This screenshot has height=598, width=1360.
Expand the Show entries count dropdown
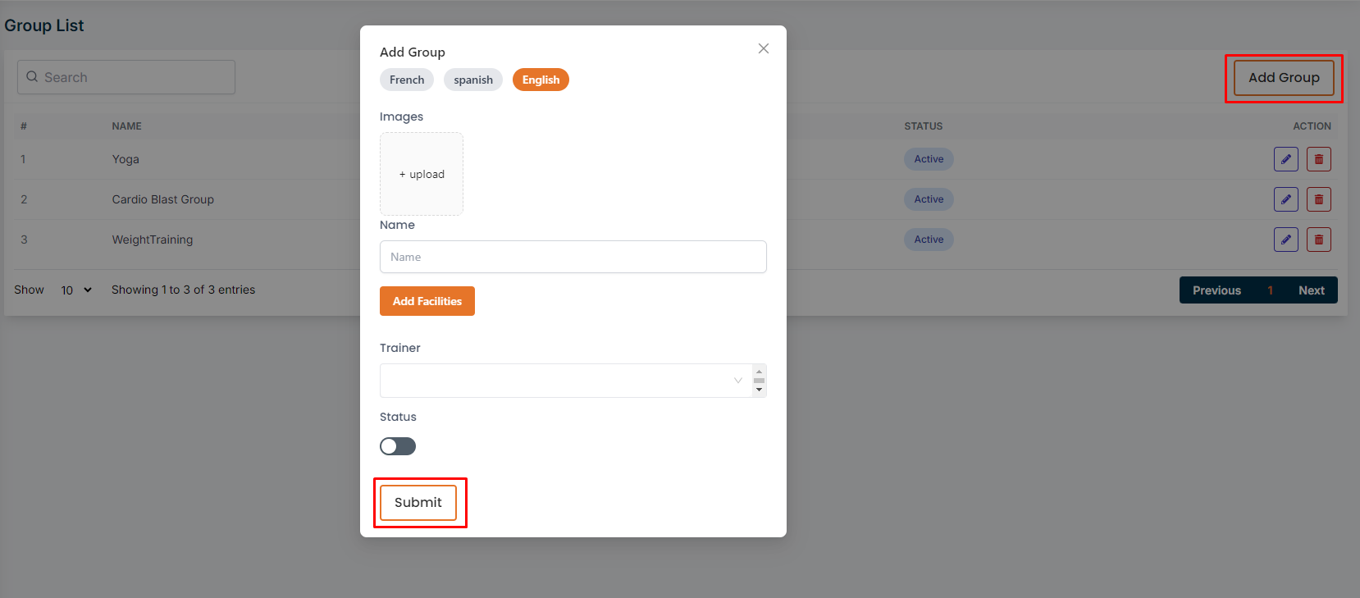(76, 290)
